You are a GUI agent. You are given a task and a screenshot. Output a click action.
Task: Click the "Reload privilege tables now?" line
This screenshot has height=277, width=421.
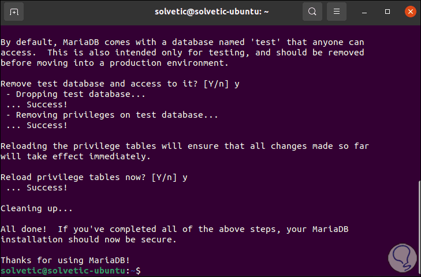click(x=94, y=177)
